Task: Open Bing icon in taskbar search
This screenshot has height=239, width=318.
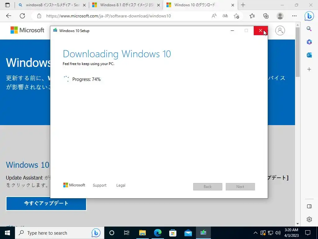Action: tap(96, 233)
